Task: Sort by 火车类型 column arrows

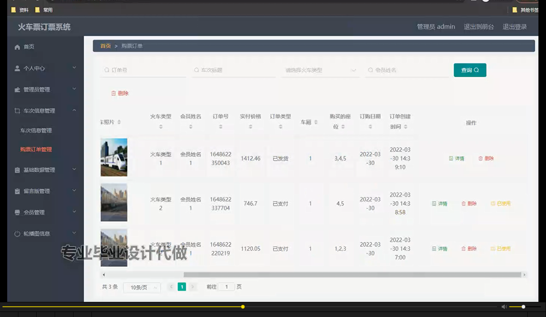Action: 161,127
